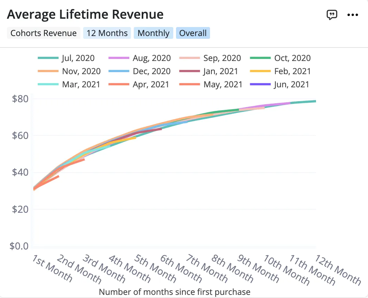Click the 3rd Month x-axis label
This screenshot has width=368, height=298.
point(104,268)
